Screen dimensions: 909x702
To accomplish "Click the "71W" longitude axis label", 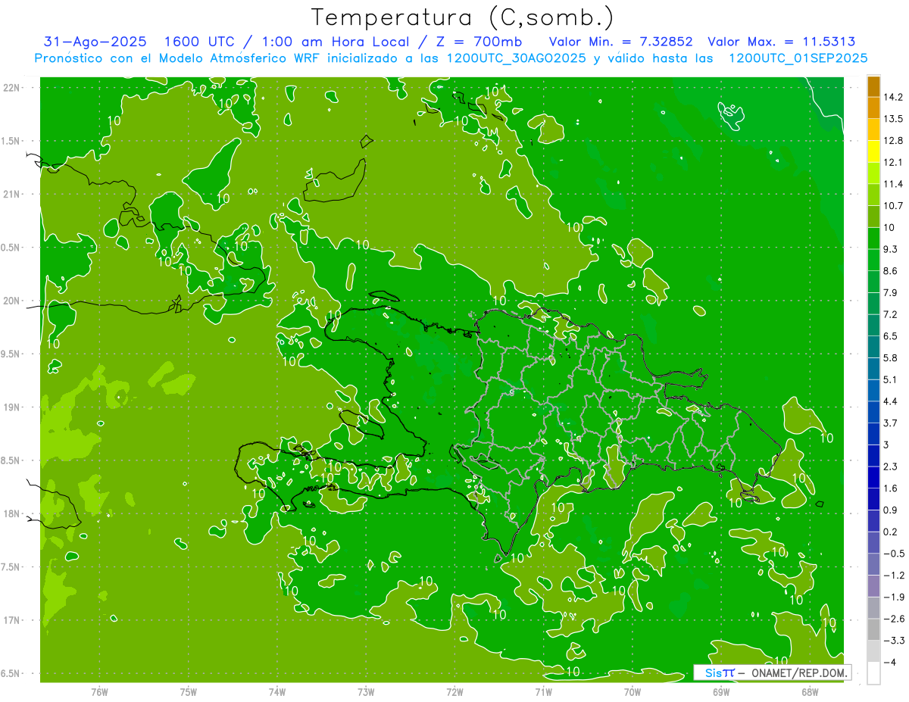I will point(543,692).
